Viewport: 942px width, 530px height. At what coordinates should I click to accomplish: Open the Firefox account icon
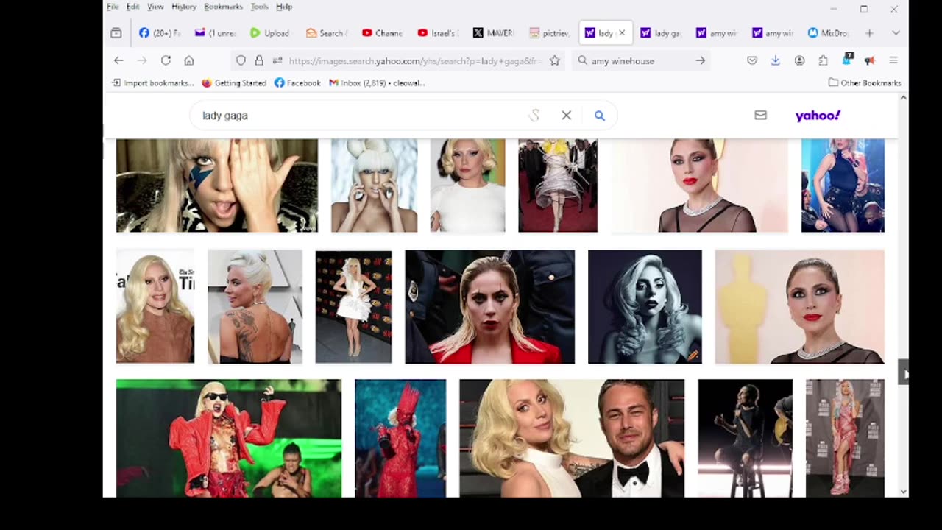799,60
